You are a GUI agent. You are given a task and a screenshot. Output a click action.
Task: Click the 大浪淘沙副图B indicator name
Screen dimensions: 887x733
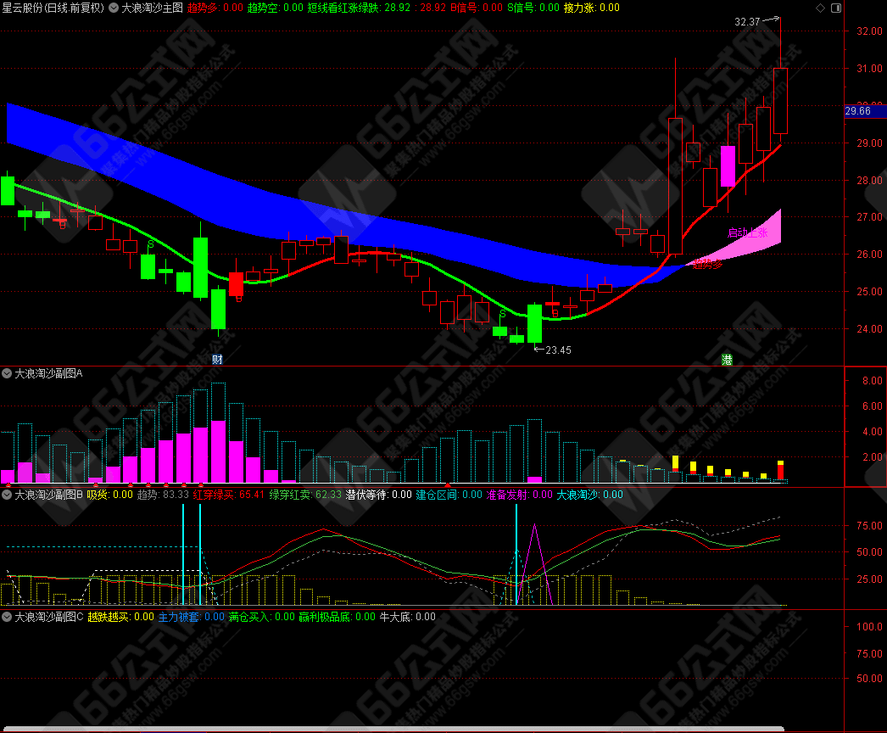[x=48, y=495]
